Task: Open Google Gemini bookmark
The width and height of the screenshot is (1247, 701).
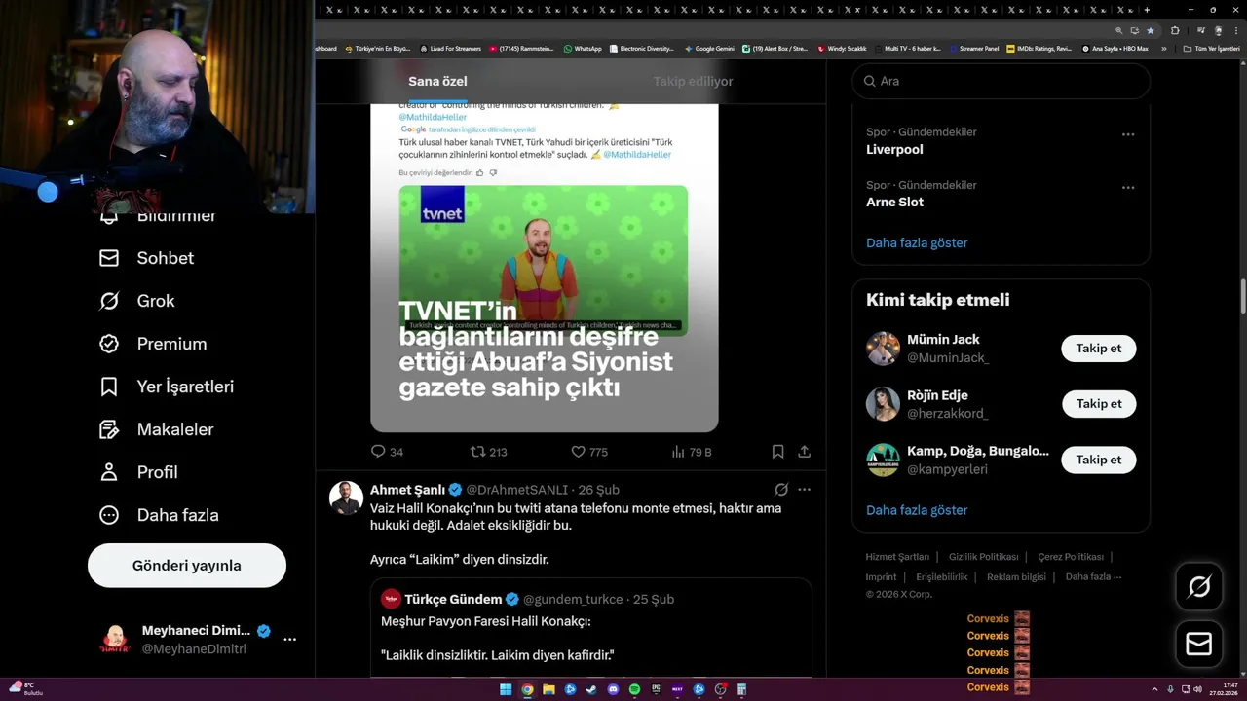Action: pyautogui.click(x=709, y=48)
